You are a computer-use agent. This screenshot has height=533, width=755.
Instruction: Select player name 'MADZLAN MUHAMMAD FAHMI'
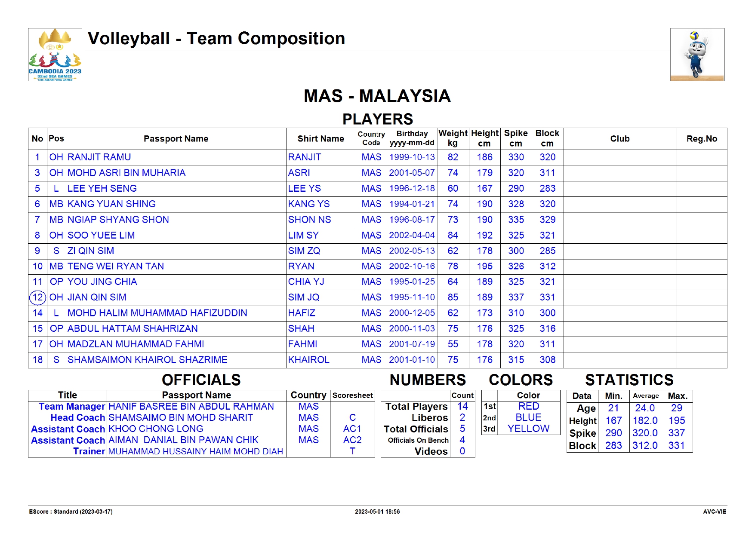136,344
